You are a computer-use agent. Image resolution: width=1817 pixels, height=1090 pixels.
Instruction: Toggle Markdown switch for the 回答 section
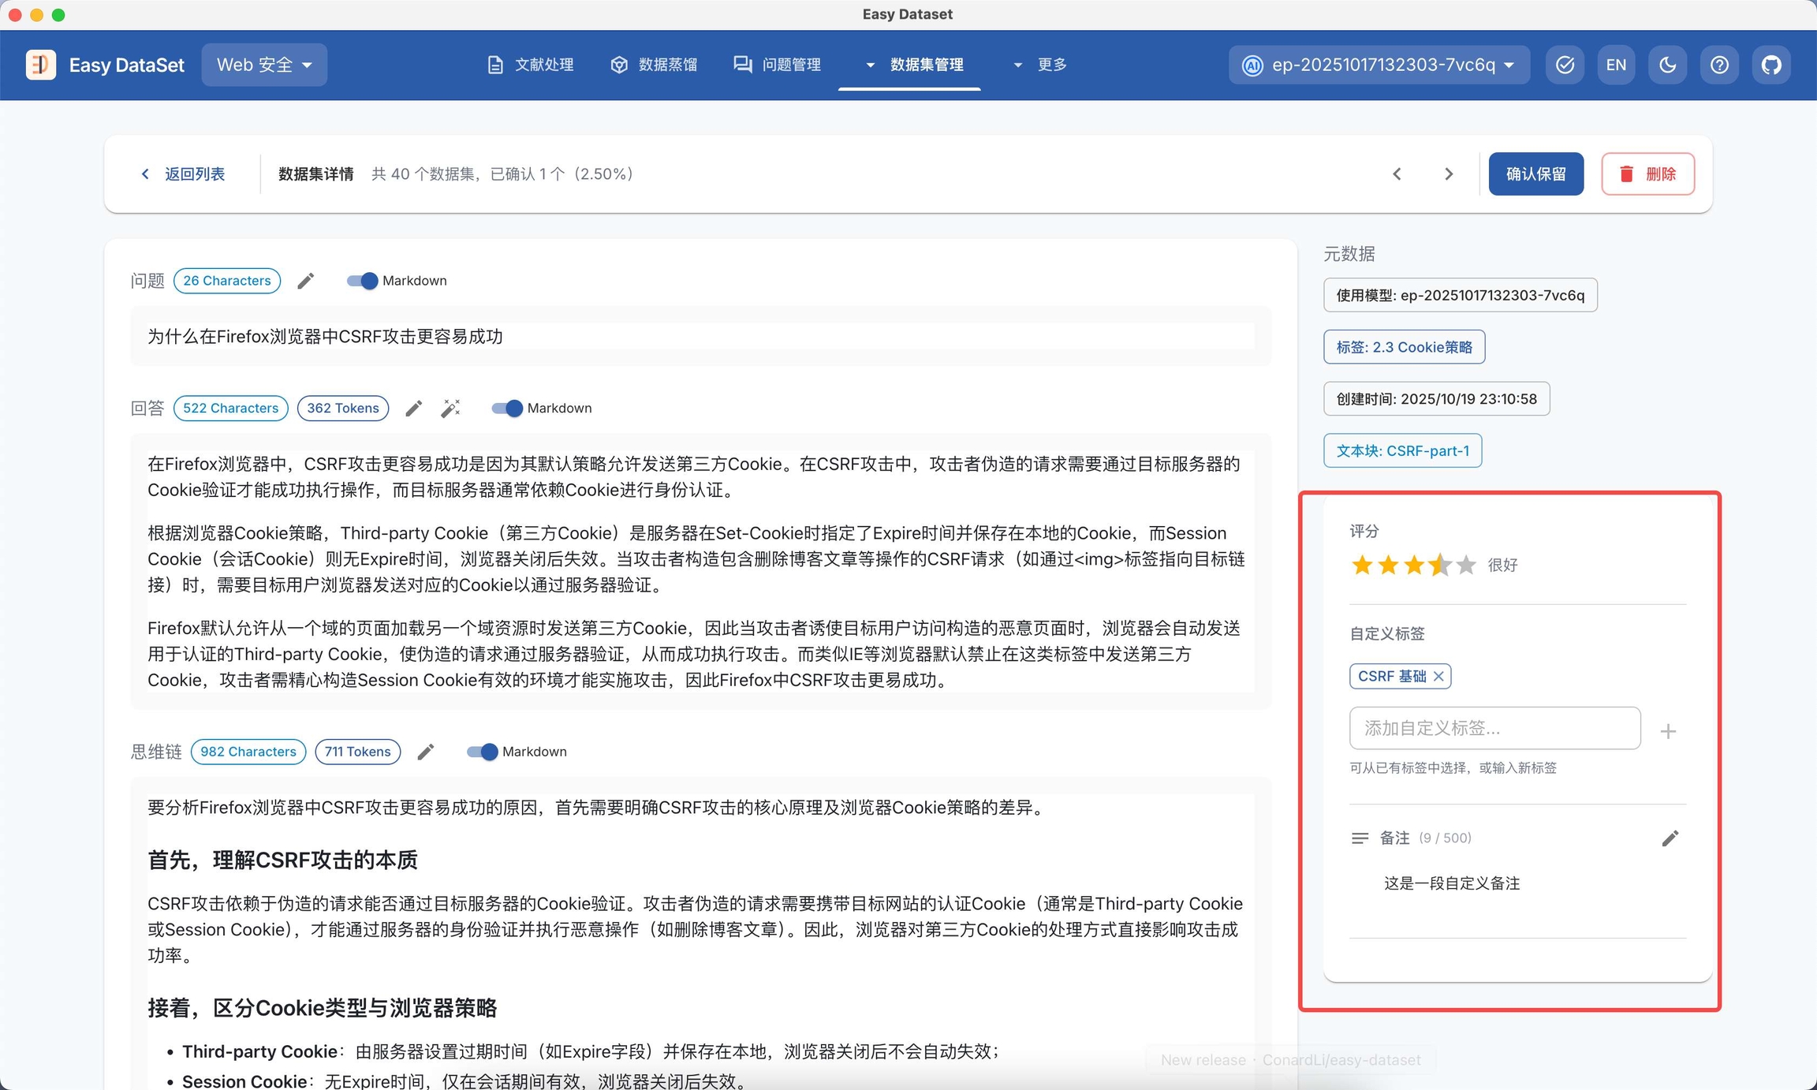coord(507,408)
